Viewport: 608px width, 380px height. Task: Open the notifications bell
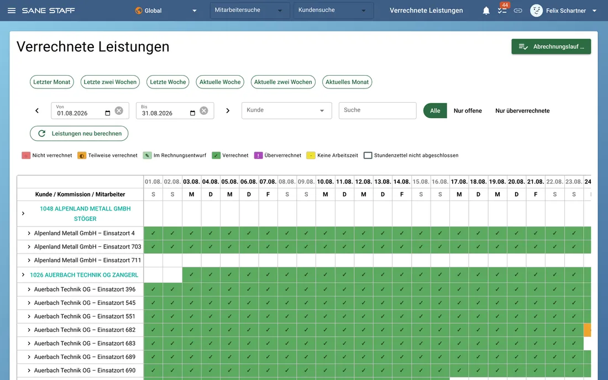click(x=486, y=10)
